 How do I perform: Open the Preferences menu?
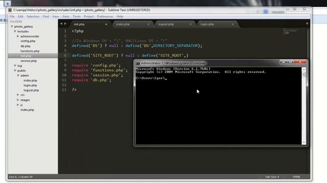click(105, 16)
